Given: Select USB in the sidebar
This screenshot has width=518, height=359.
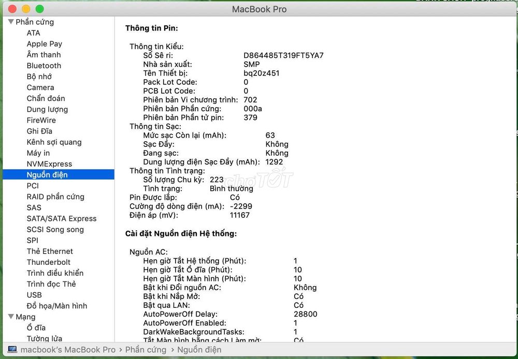Looking at the screenshot, I should tap(34, 295).
